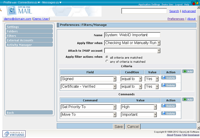Click the Demo User link beside email
Image resolution: width=200 pixels, height=138 pixels.
41,19
